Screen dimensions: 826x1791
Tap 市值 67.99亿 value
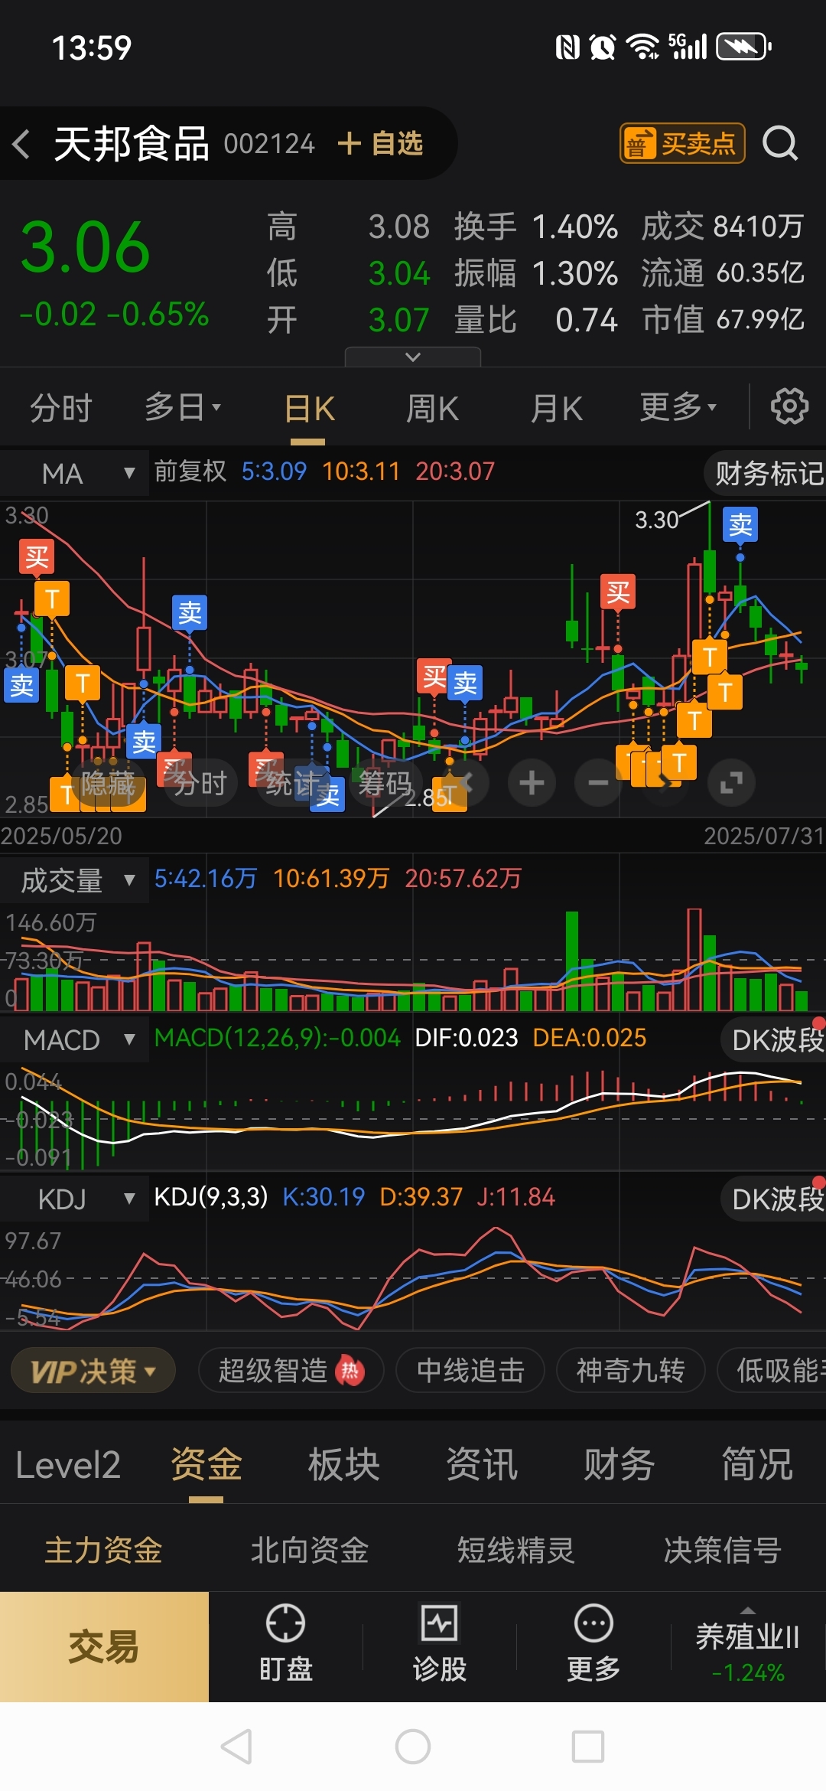point(760,319)
